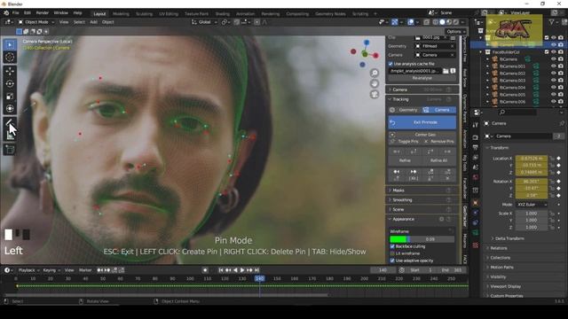
Task: Switch to the Modeling workspace tab
Action: (121, 14)
